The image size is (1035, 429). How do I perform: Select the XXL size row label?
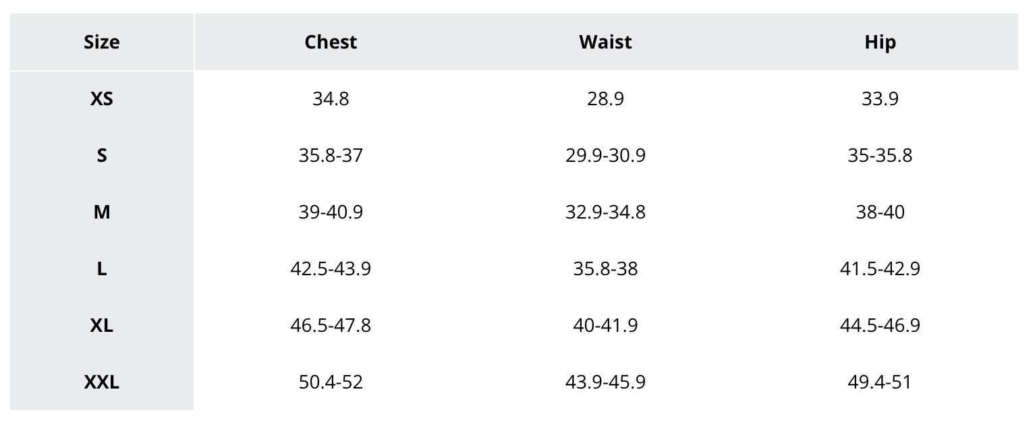pos(102,382)
